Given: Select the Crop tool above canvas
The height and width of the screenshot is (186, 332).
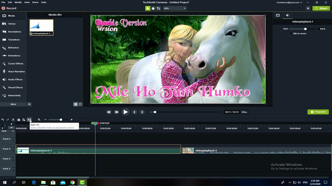Looking at the screenshot, I should pyautogui.click(x=158, y=8).
